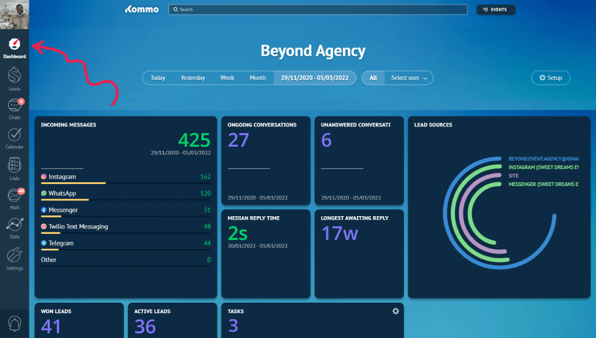The width and height of the screenshot is (596, 338).
Task: Click the INSTAGRAM (SWEET DREAMS lead source legend
Action: click(544, 168)
